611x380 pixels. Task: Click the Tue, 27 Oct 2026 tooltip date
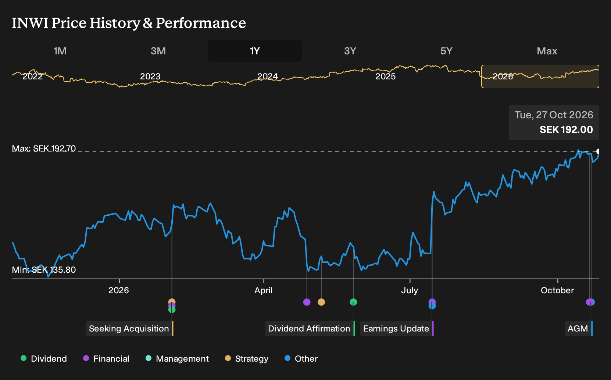point(554,115)
